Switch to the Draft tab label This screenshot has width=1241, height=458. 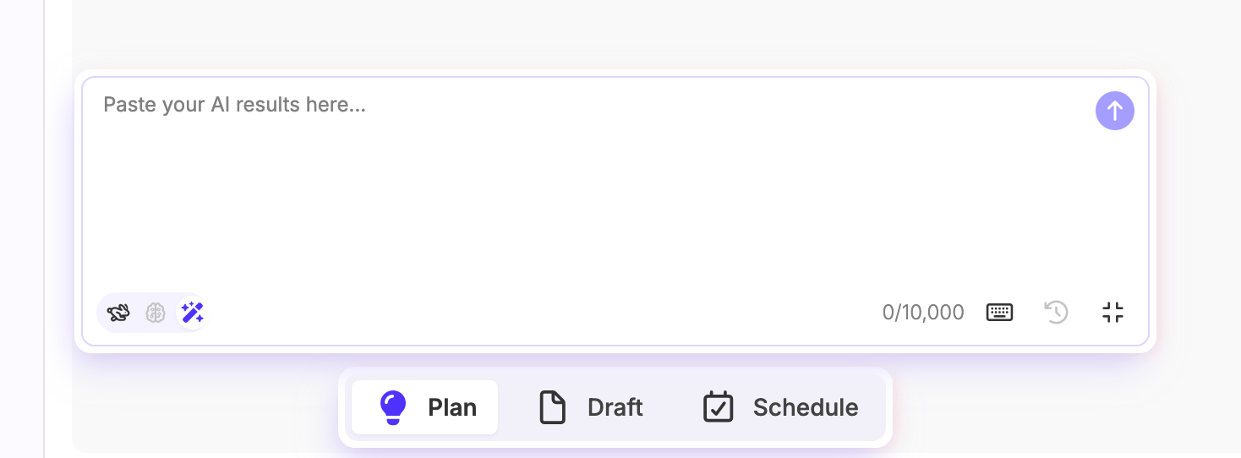[x=615, y=407]
